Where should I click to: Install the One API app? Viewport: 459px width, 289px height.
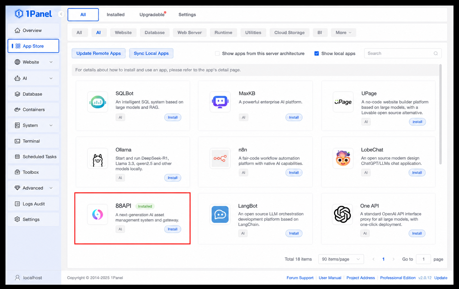[x=417, y=233]
